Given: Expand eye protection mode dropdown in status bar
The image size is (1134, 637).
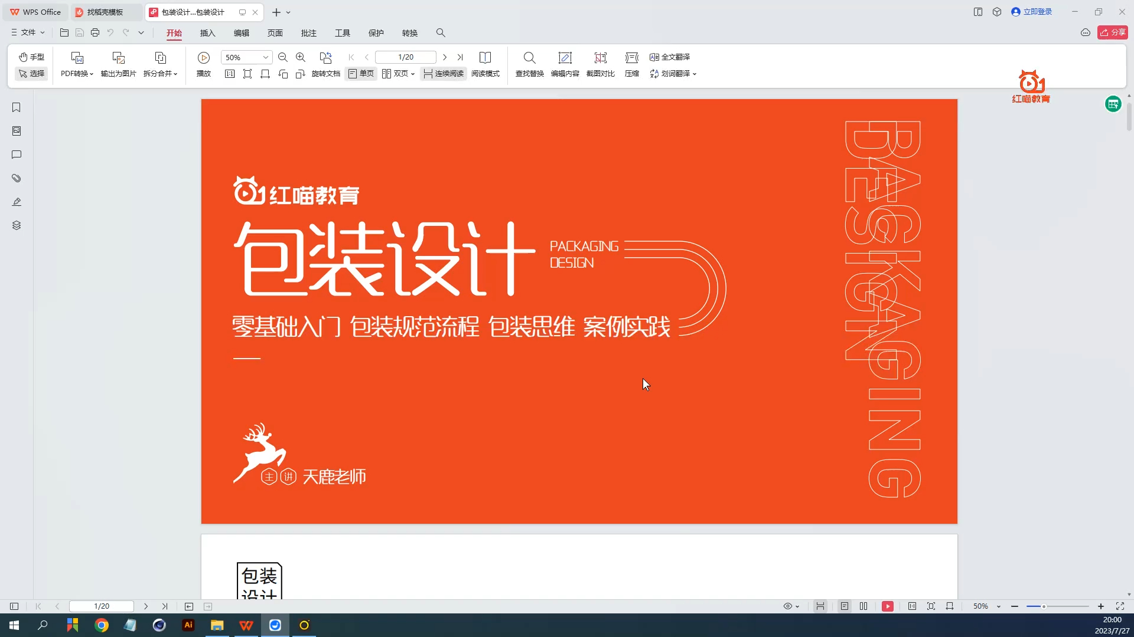Looking at the screenshot, I should [797, 606].
